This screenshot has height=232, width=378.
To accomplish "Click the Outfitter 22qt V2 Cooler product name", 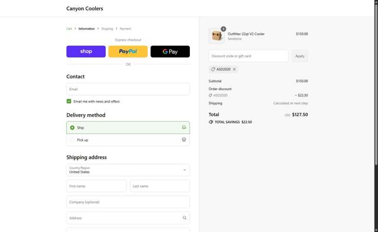I will pyautogui.click(x=246, y=34).
